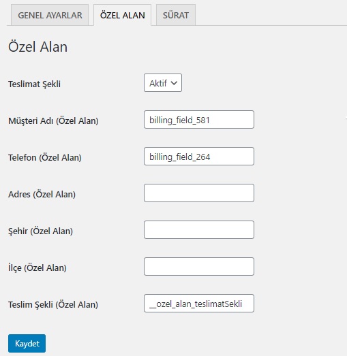
Task: Click the Müşteri Adı (Özel Alan) label
Action: pyautogui.click(x=53, y=120)
